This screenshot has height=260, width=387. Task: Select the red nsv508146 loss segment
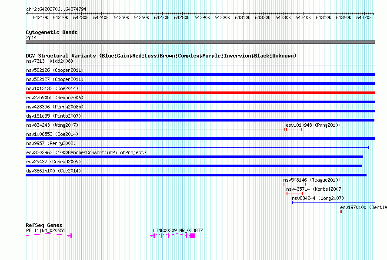click(295, 184)
